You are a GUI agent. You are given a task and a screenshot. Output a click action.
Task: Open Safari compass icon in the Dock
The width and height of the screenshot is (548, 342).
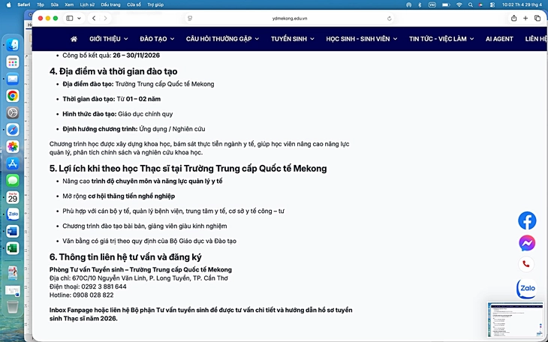[13, 130]
